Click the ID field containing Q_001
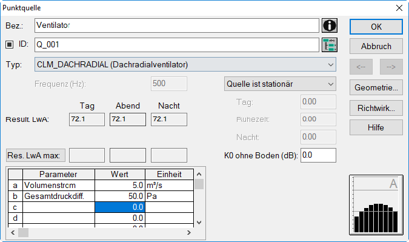The width and height of the screenshot is (409, 242). pyautogui.click(x=176, y=45)
